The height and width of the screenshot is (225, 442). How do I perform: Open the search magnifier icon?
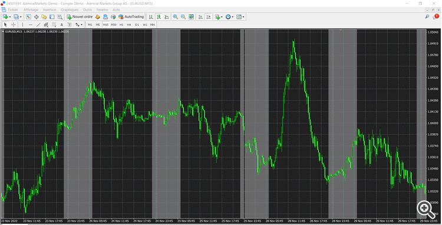(x=427, y=17)
